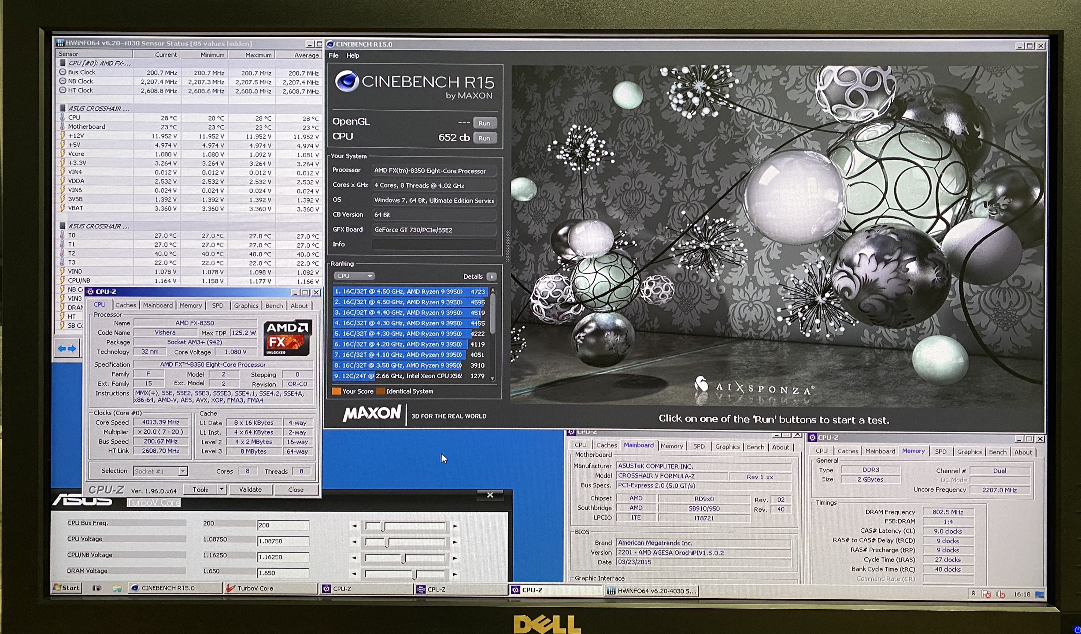Click the Maximum column header in HWiNFO
Screen dimensions: 1081x634
[x=252, y=55]
